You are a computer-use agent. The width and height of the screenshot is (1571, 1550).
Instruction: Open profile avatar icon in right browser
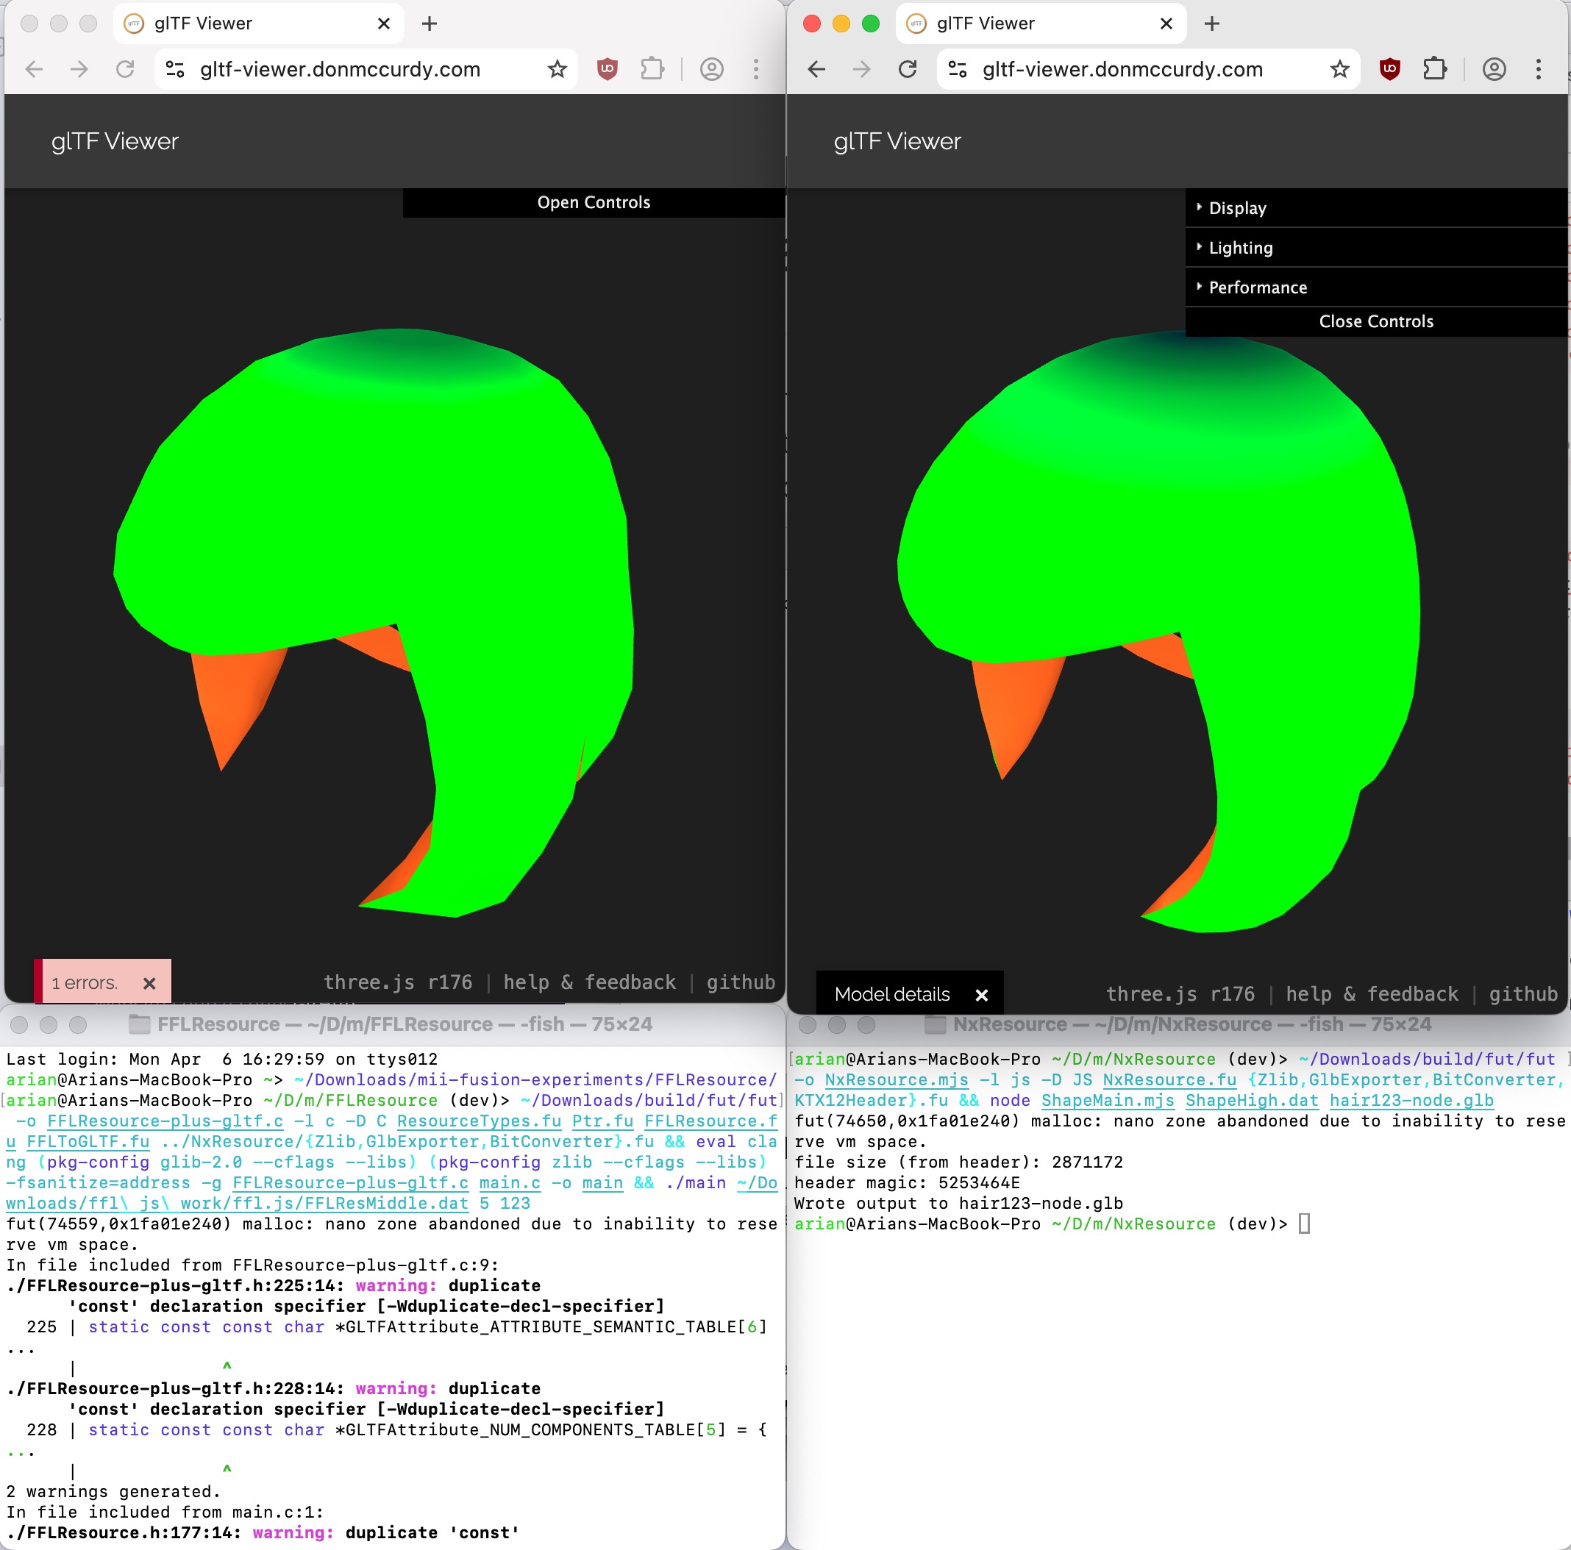1494,69
